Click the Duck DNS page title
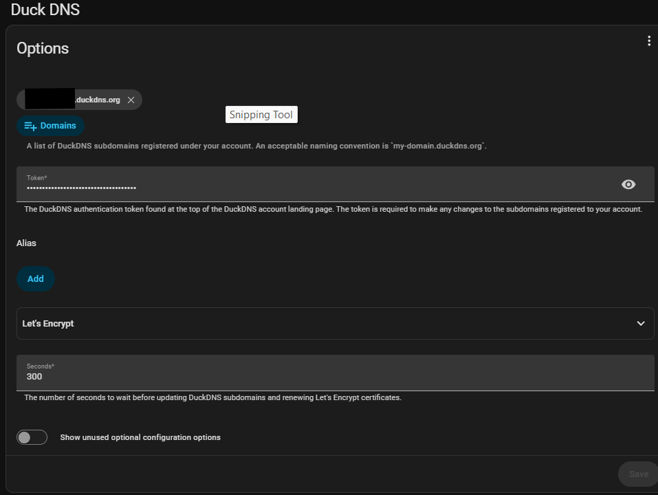The height and width of the screenshot is (495, 658). click(45, 9)
